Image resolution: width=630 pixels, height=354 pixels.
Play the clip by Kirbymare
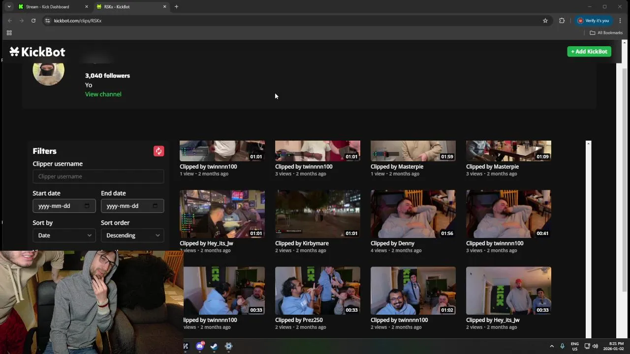click(317, 214)
